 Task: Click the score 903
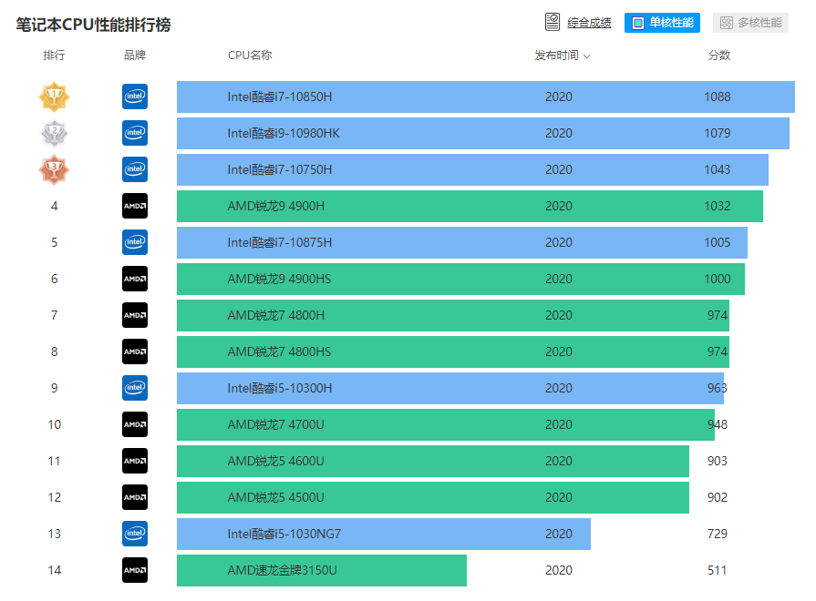718,461
